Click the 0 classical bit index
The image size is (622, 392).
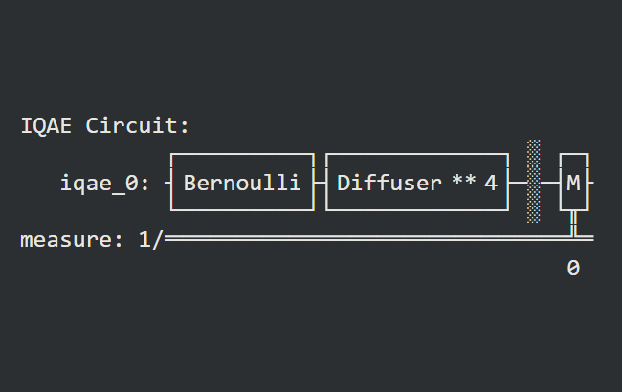[x=573, y=268]
